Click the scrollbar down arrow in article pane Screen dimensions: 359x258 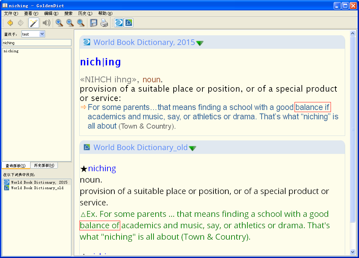(x=353, y=252)
